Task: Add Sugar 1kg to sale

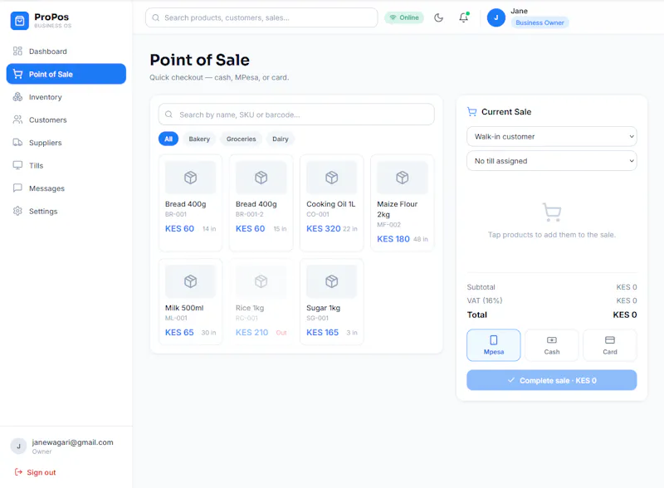Action: tap(331, 301)
